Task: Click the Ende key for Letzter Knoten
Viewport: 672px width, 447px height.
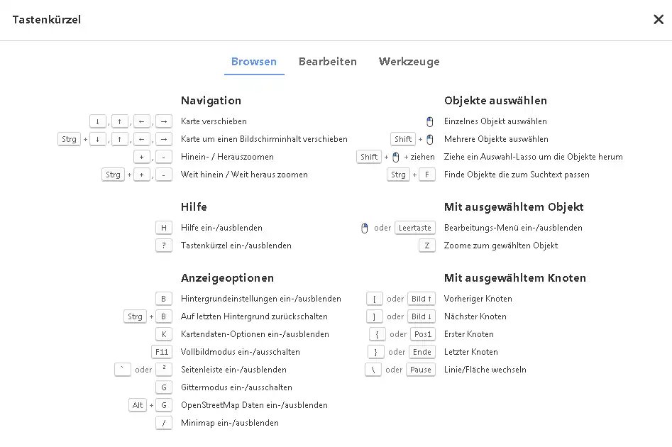Action: click(x=422, y=352)
